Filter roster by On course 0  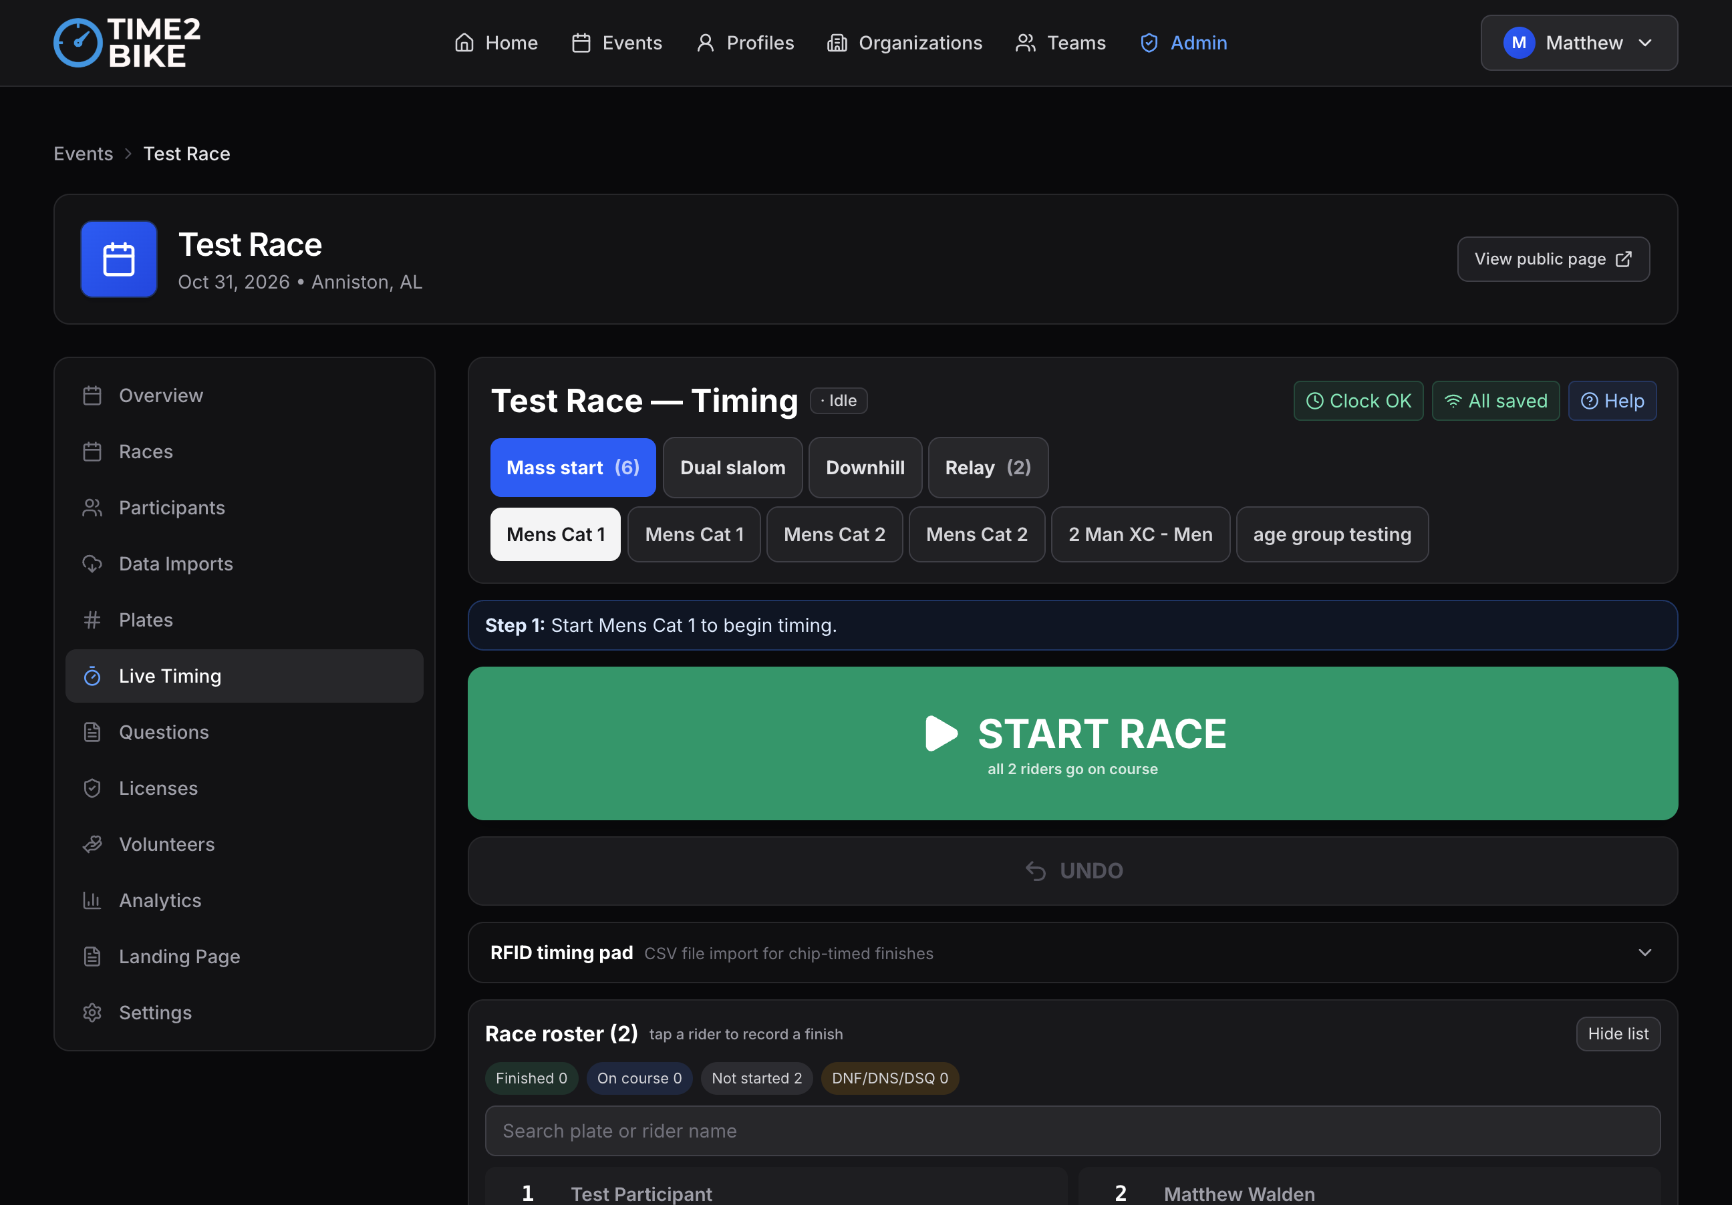639,1077
